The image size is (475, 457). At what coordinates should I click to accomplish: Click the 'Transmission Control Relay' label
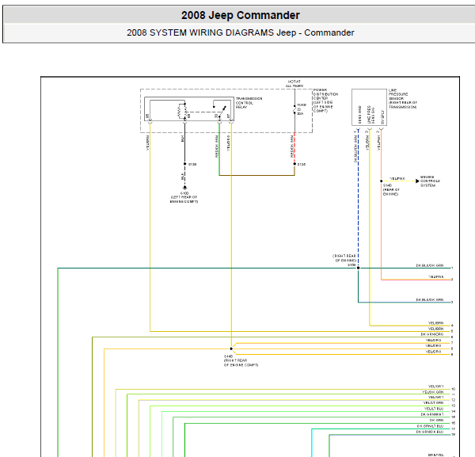249,103
